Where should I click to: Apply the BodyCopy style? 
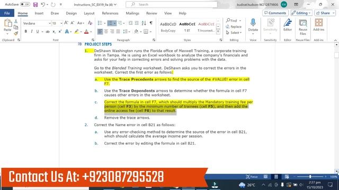[x=168, y=27]
